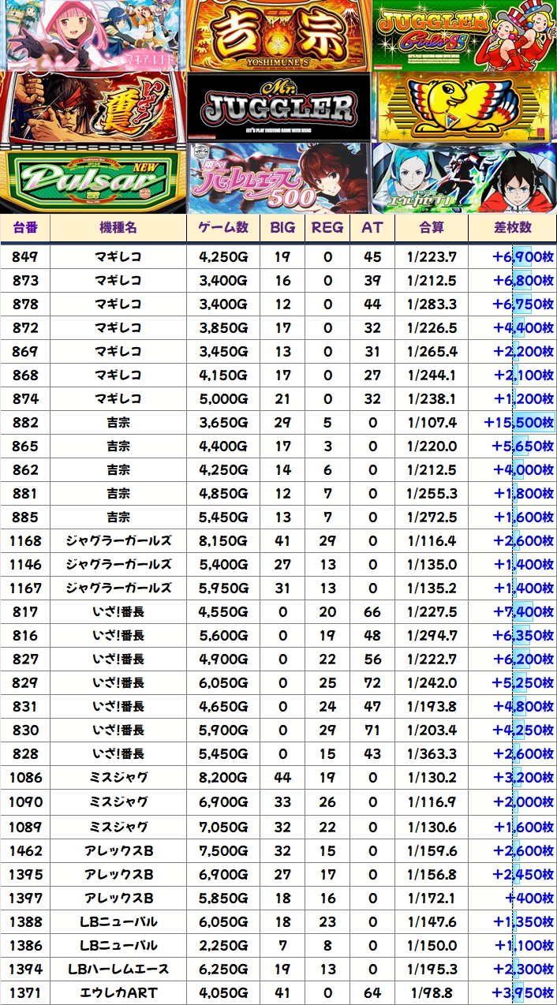
Task: Open the Yoshimune 吉宗 banner image
Action: coord(278,35)
